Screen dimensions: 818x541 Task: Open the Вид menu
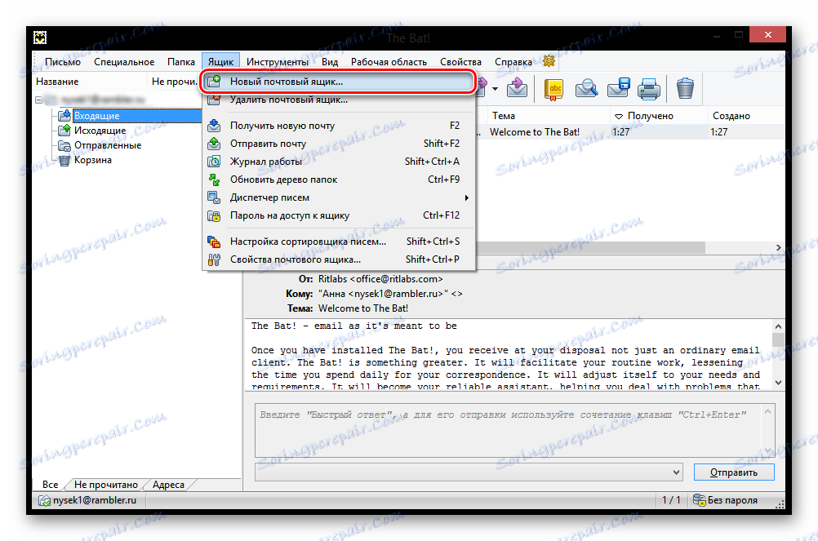tap(330, 62)
